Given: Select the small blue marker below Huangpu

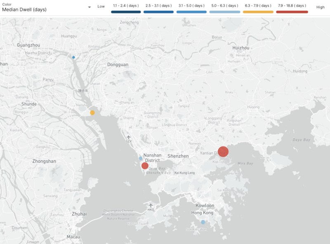Looking at the screenshot, I should 73,57.
